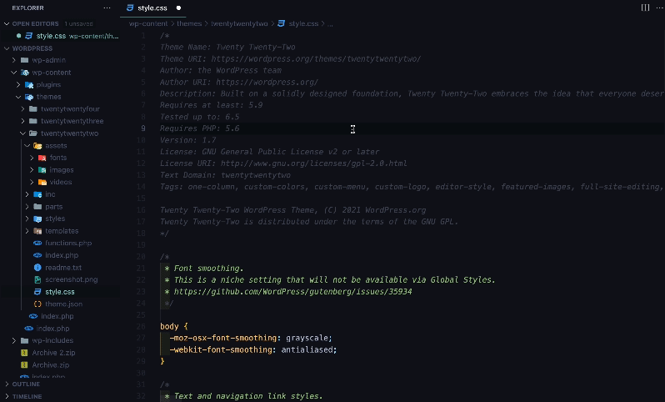Open theme.json in the file tree
The width and height of the screenshot is (665, 402).
click(x=63, y=304)
